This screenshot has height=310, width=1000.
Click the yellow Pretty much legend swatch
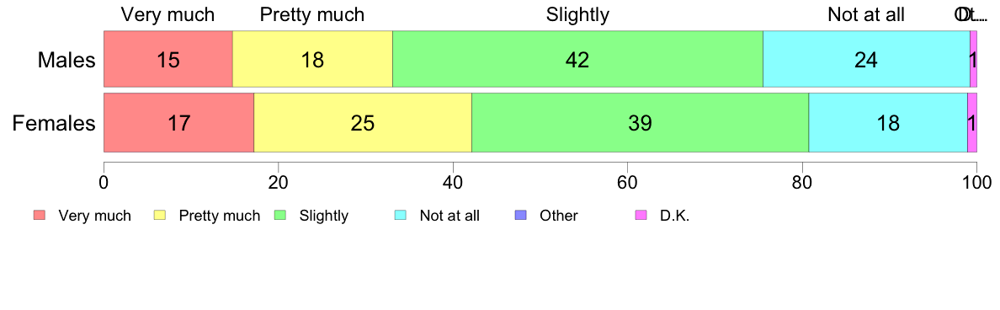pos(160,216)
